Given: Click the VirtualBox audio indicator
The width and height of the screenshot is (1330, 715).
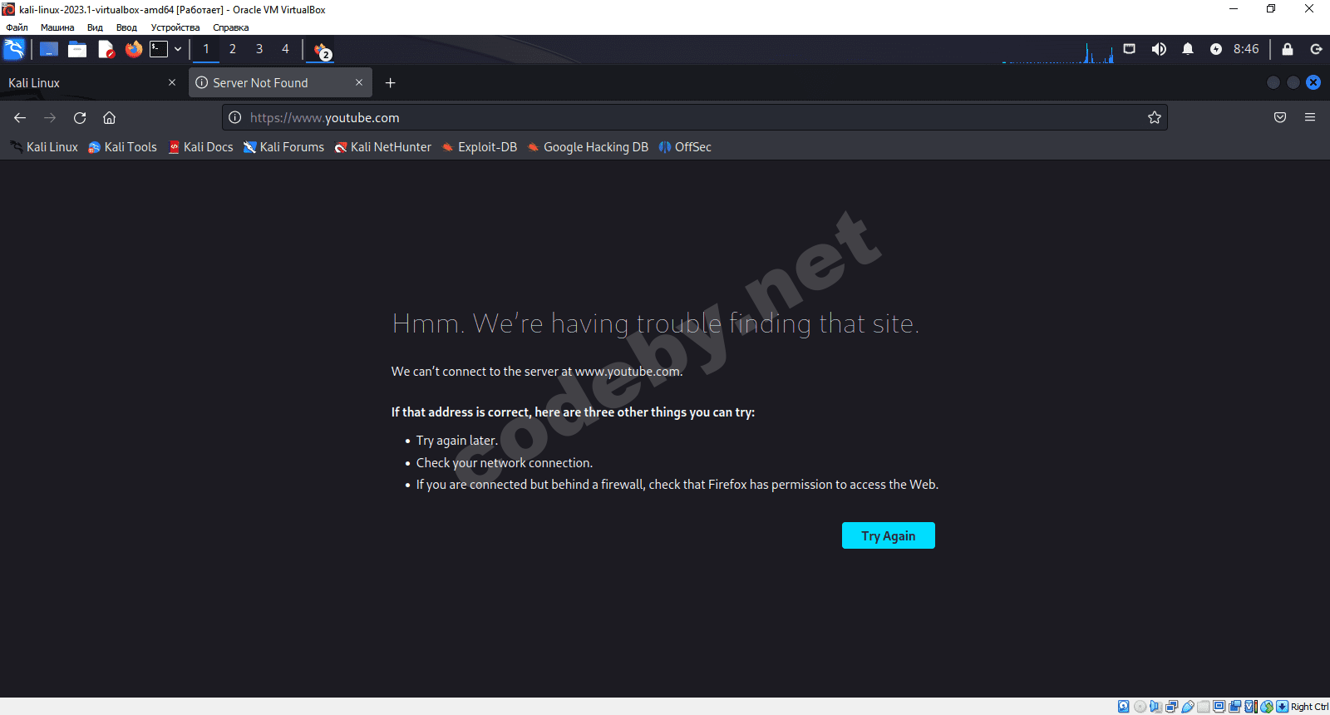Looking at the screenshot, I should pyautogui.click(x=1155, y=707).
